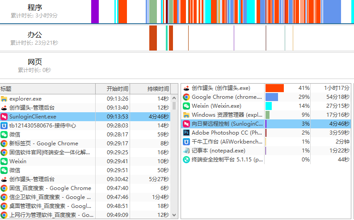
Task: Click the 创作罐头.exe icon in the summary panel
Action: coord(186,88)
